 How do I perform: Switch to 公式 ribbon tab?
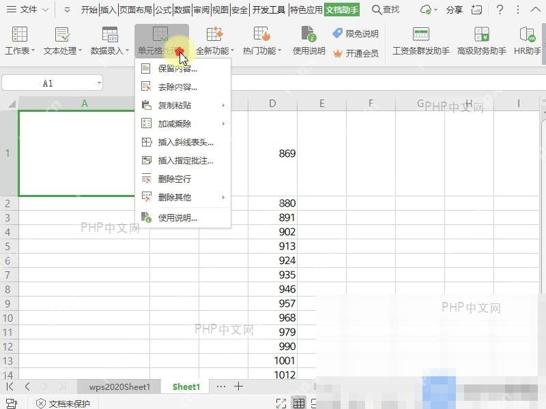pos(163,10)
